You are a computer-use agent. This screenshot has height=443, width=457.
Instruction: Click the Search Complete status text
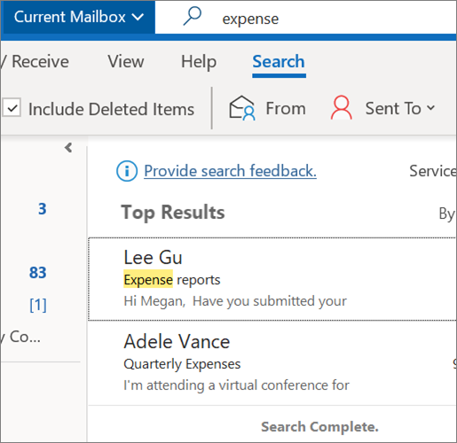click(x=319, y=427)
